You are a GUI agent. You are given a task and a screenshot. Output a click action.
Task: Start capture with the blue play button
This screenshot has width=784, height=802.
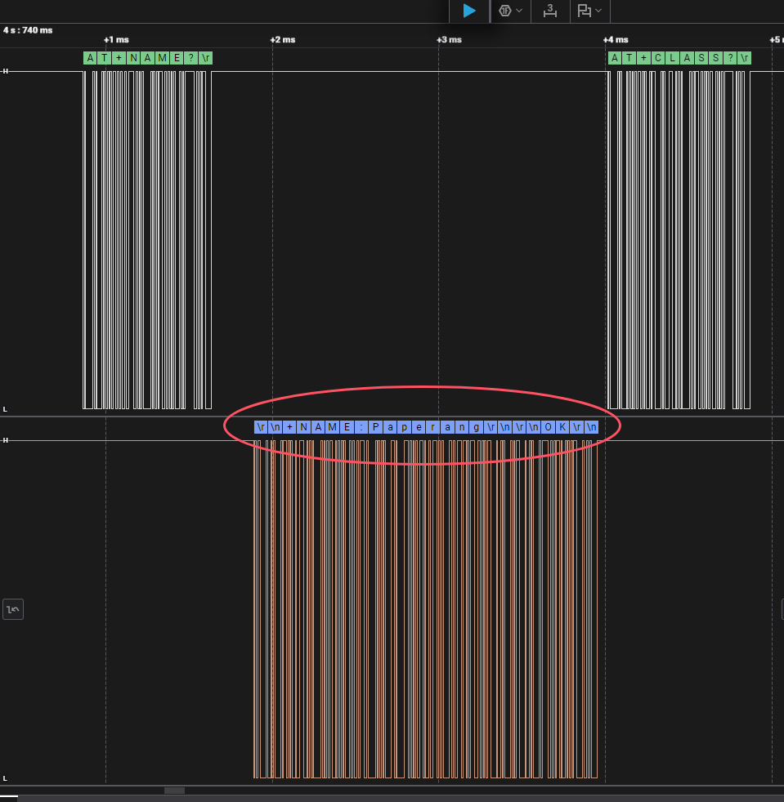pos(469,11)
